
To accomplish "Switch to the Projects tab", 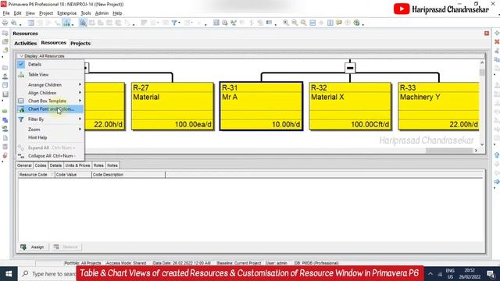I will 80,43.
